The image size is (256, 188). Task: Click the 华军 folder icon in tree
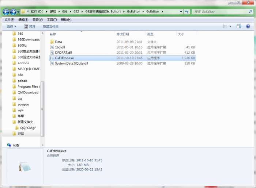click(x=14, y=116)
